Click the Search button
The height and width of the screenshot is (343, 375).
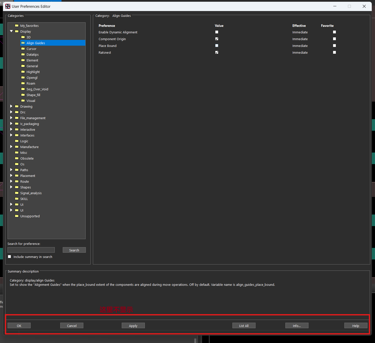click(74, 250)
